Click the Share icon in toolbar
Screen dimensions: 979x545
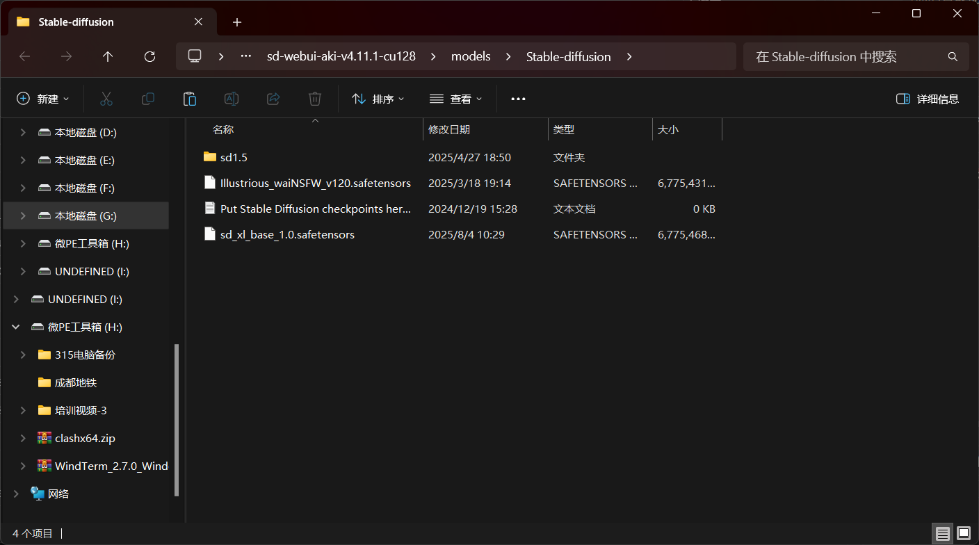[x=273, y=99]
